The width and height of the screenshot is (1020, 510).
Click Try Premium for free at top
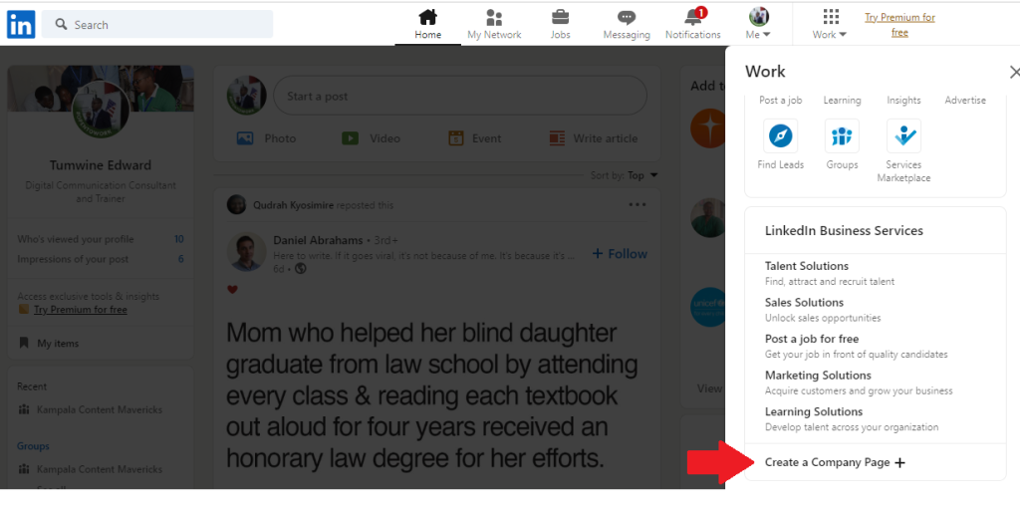click(899, 25)
